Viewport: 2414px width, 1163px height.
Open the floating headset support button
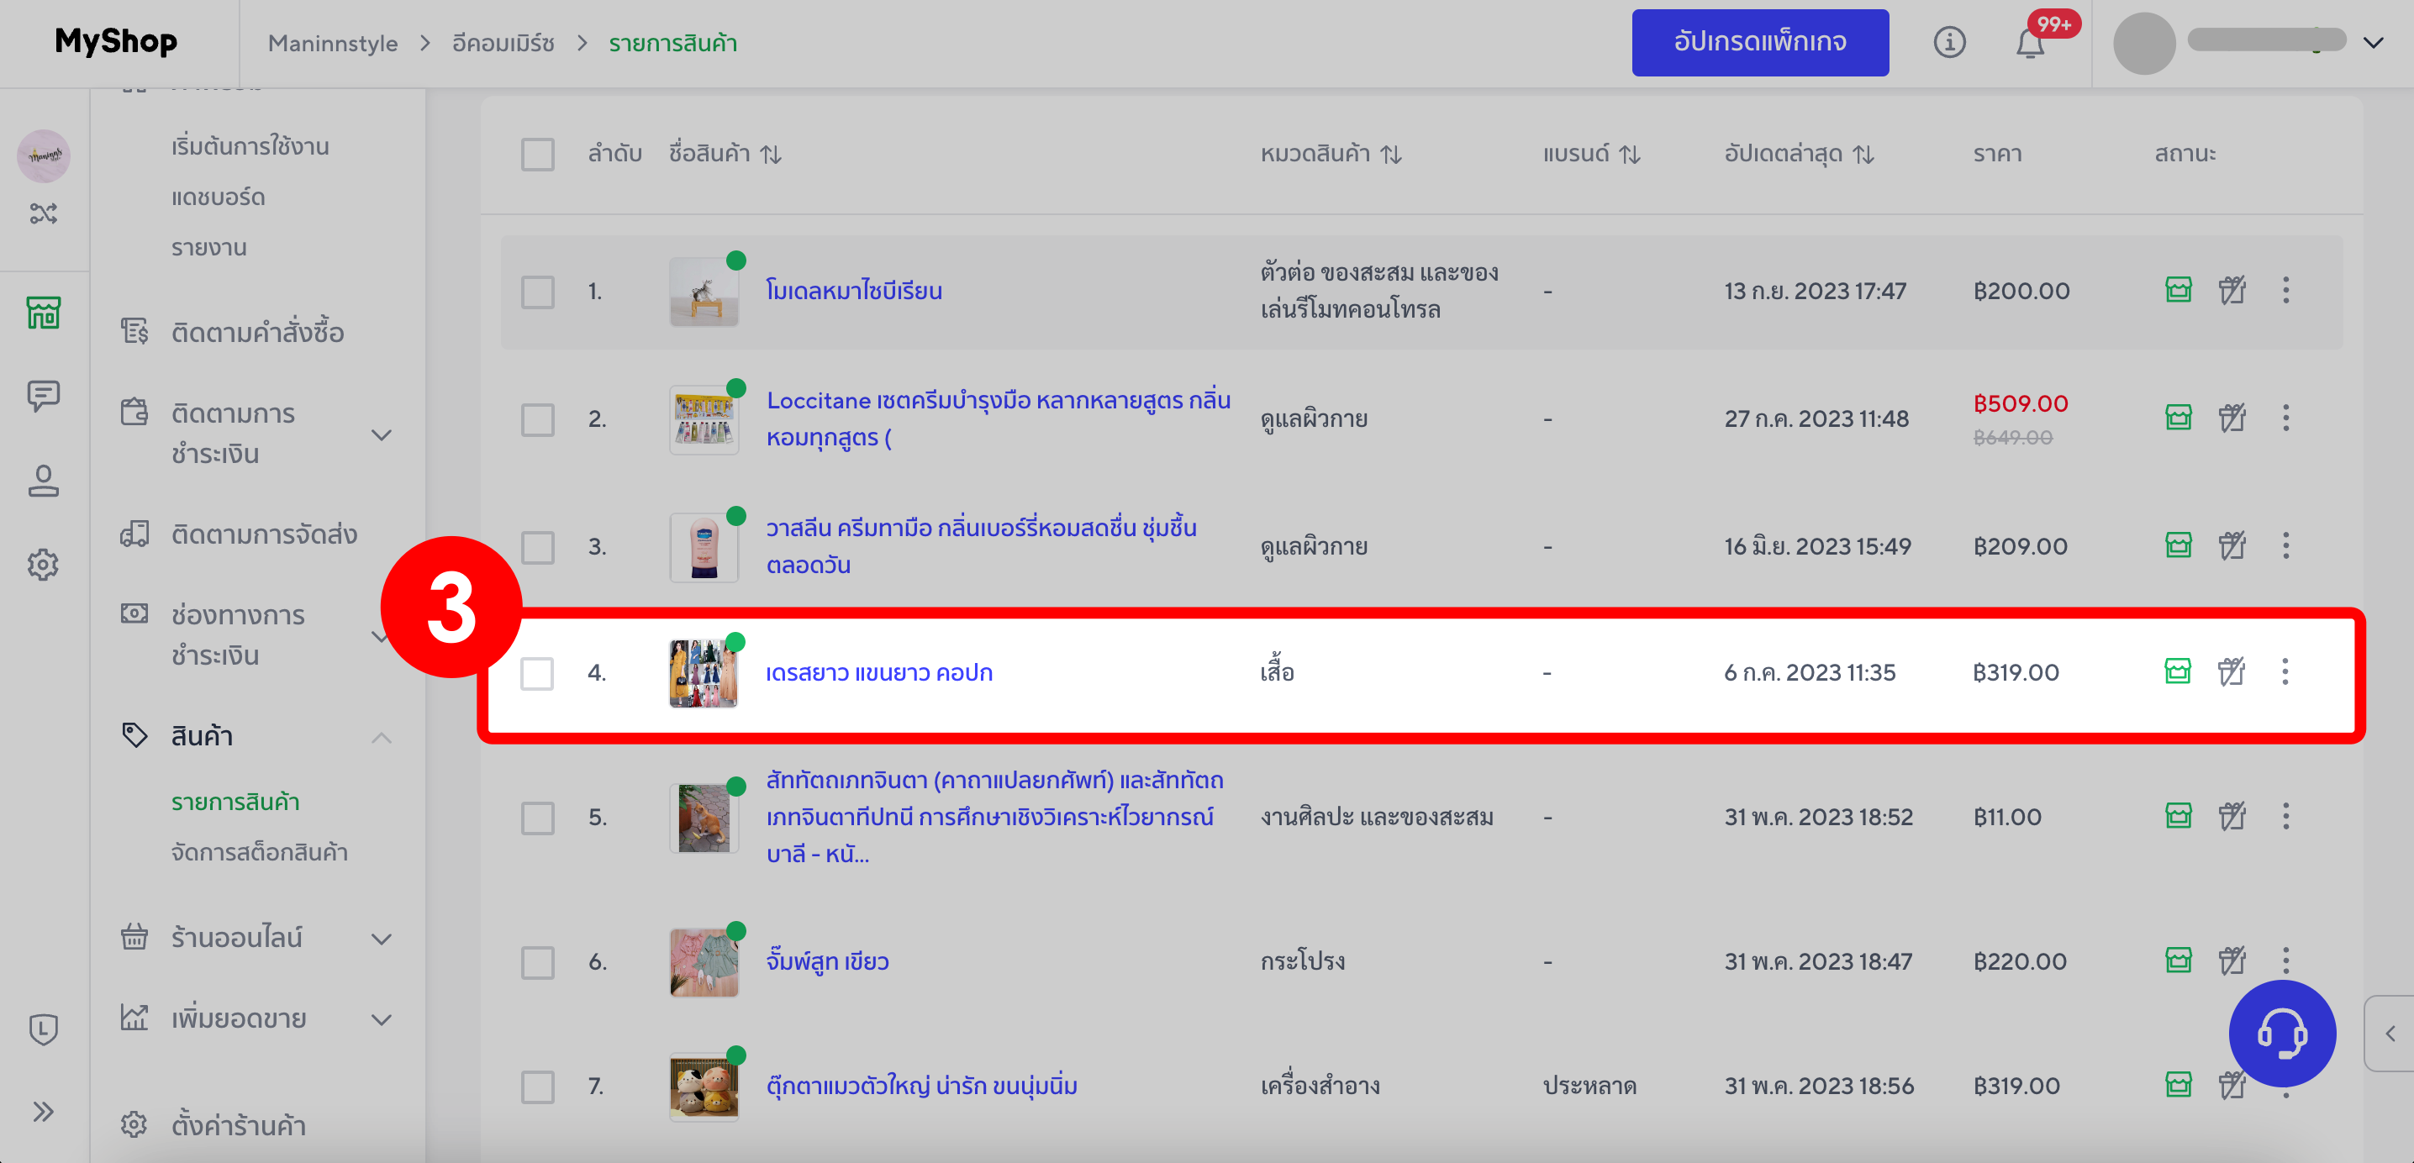coord(2283,1034)
